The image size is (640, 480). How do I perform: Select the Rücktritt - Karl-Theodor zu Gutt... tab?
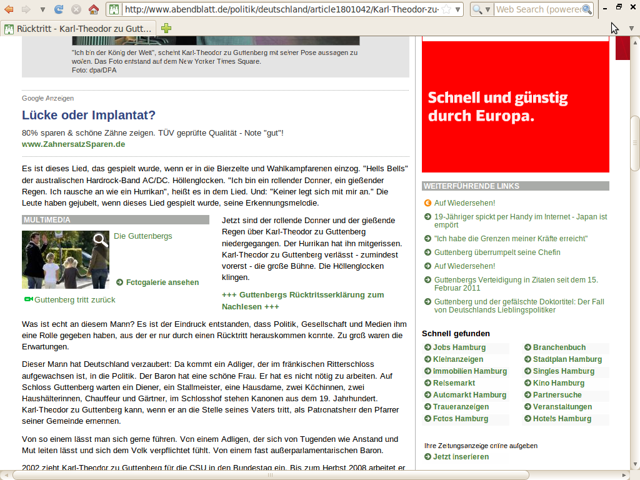(x=78, y=29)
